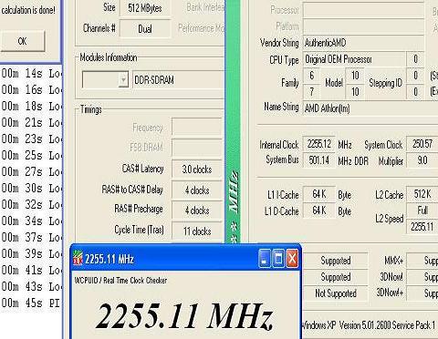Click the green MHz vertical banner
This screenshot has width=438, height=339.
click(x=234, y=121)
